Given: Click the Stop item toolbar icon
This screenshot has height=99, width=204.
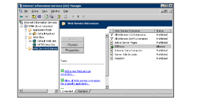Looking at the screenshot, I should (x=78, y=17).
